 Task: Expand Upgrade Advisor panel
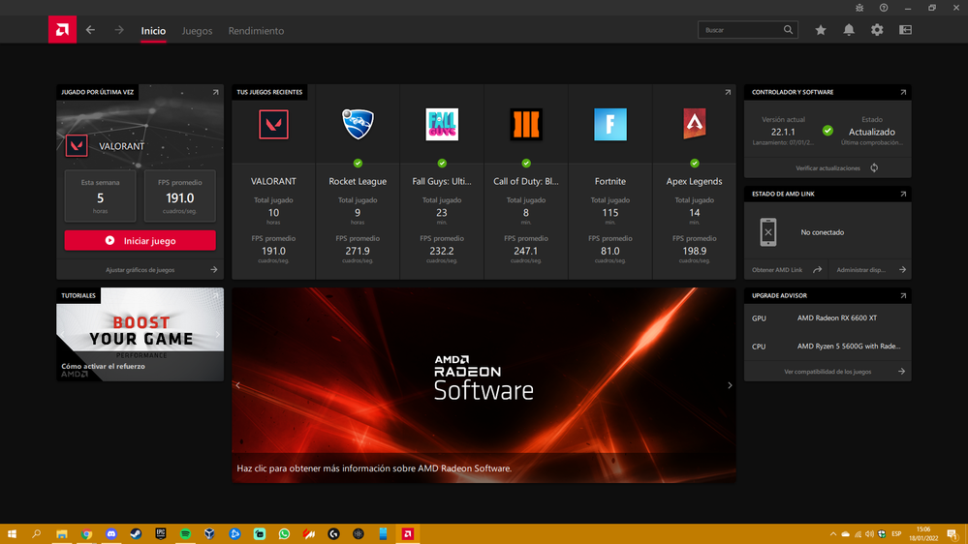tap(903, 295)
